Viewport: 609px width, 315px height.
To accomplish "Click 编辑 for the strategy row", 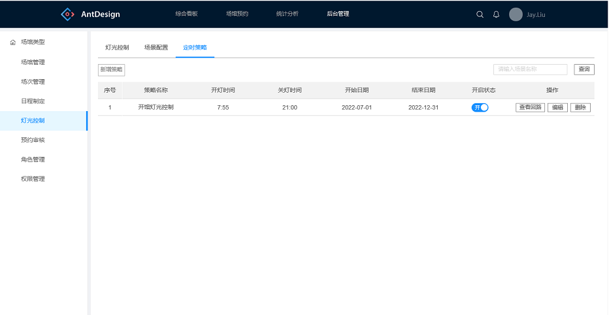I will 557,107.
